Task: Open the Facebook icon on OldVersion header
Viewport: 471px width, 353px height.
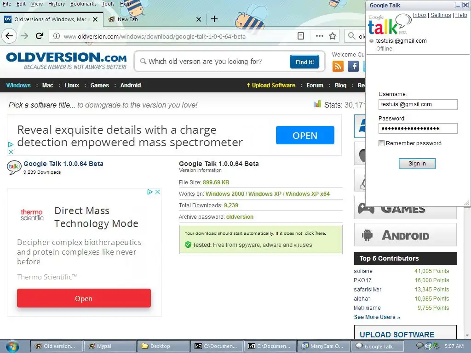Action: tap(353, 66)
